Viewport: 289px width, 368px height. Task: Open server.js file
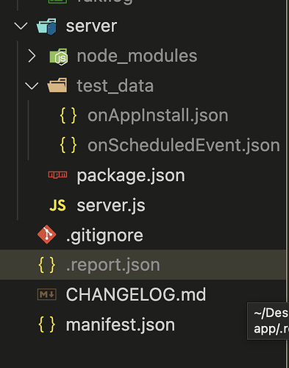(x=111, y=205)
